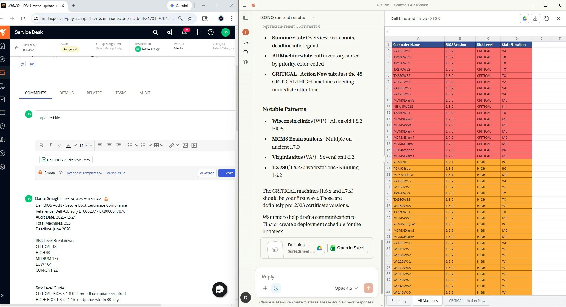Viewport: 566px width, 307px height.
Task: Add attachment with plus in Claude reply box
Action: [x=265, y=288]
